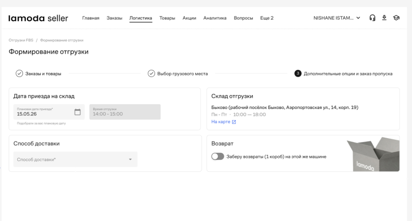Open the Логистика menu
Image resolution: width=412 pixels, height=221 pixels.
pos(140,18)
